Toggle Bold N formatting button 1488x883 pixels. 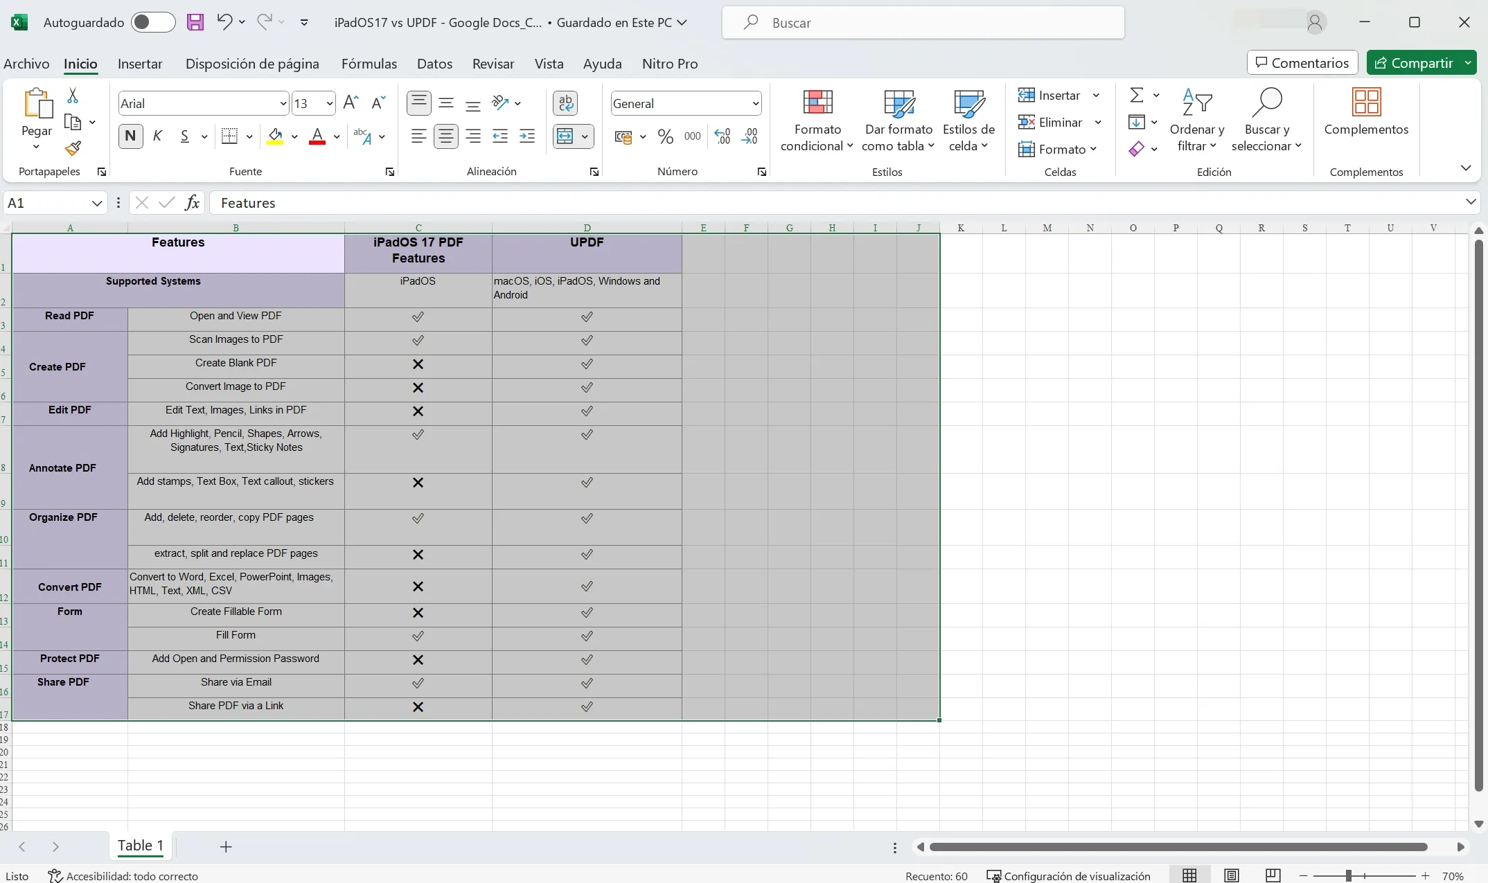click(x=130, y=136)
